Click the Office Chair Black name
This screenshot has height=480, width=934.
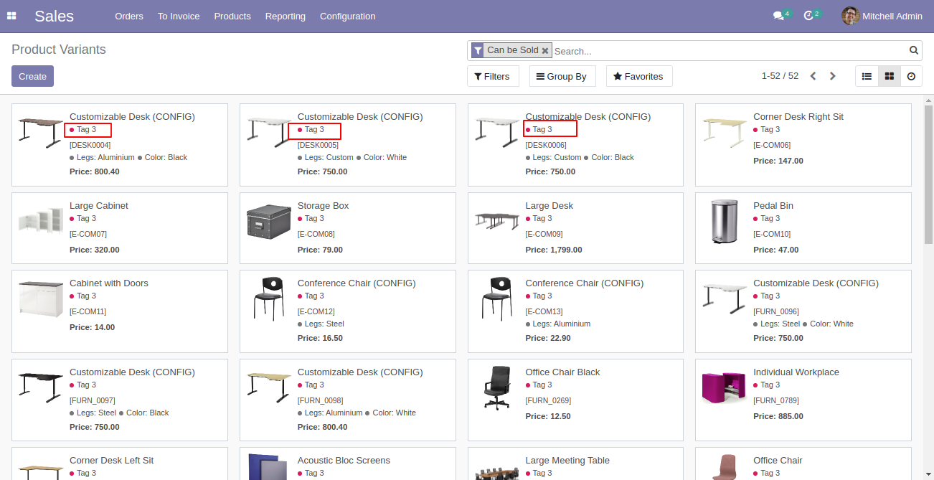point(562,372)
